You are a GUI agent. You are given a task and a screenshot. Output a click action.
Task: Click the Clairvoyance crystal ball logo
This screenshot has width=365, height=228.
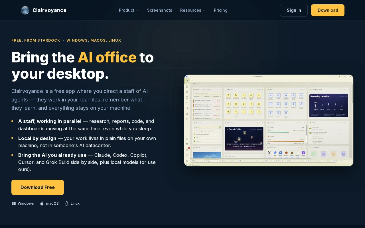tap(25, 10)
